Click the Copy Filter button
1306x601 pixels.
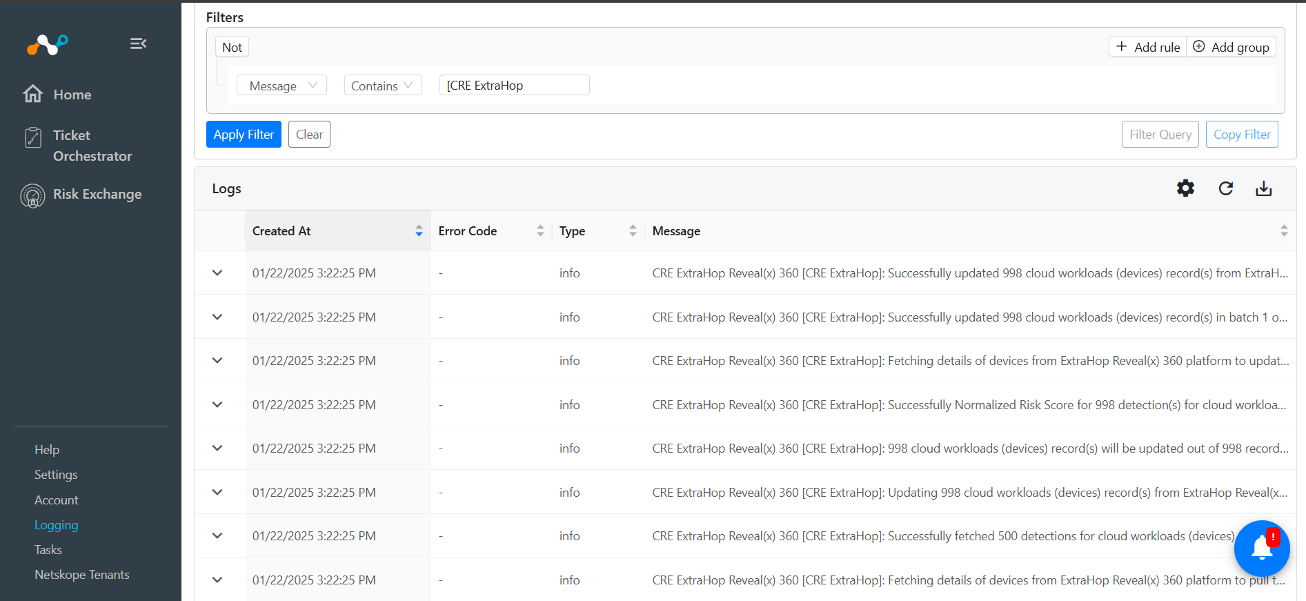click(x=1242, y=135)
